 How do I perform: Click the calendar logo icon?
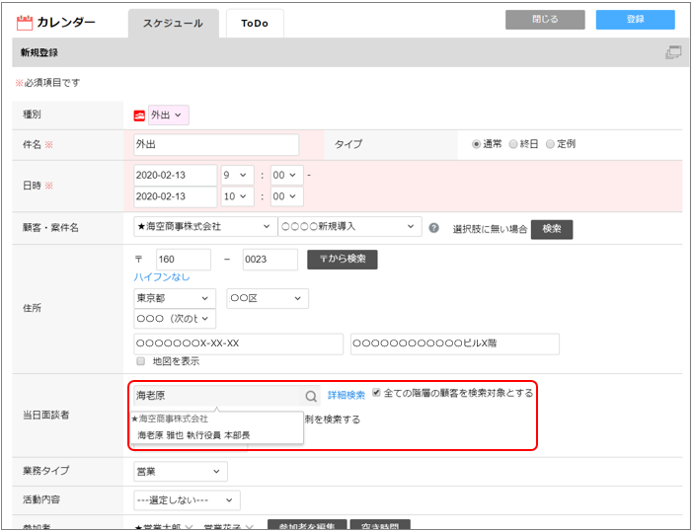coord(25,23)
